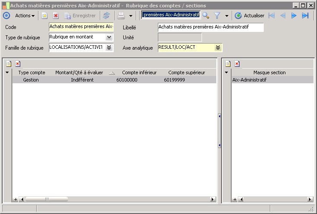The height and width of the screenshot is (214, 317).
Task: Click the refresh arrows icon in toolbar
Action: [x=106, y=16]
